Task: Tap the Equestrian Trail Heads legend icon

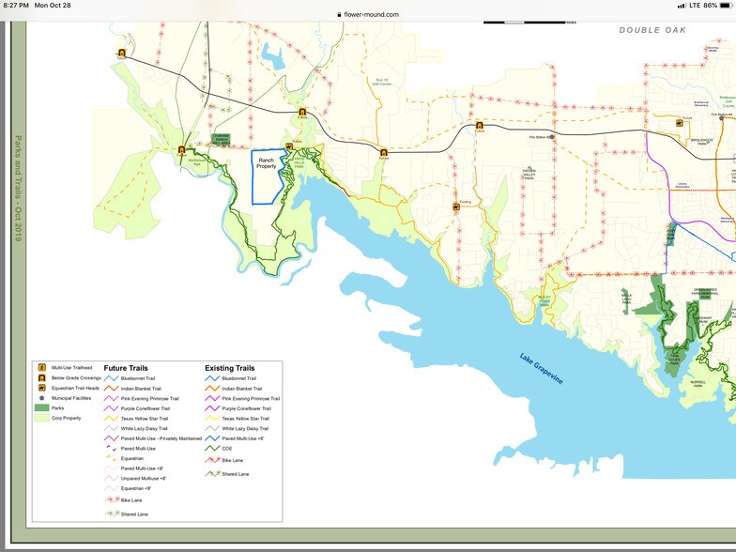Action: pyautogui.click(x=41, y=388)
